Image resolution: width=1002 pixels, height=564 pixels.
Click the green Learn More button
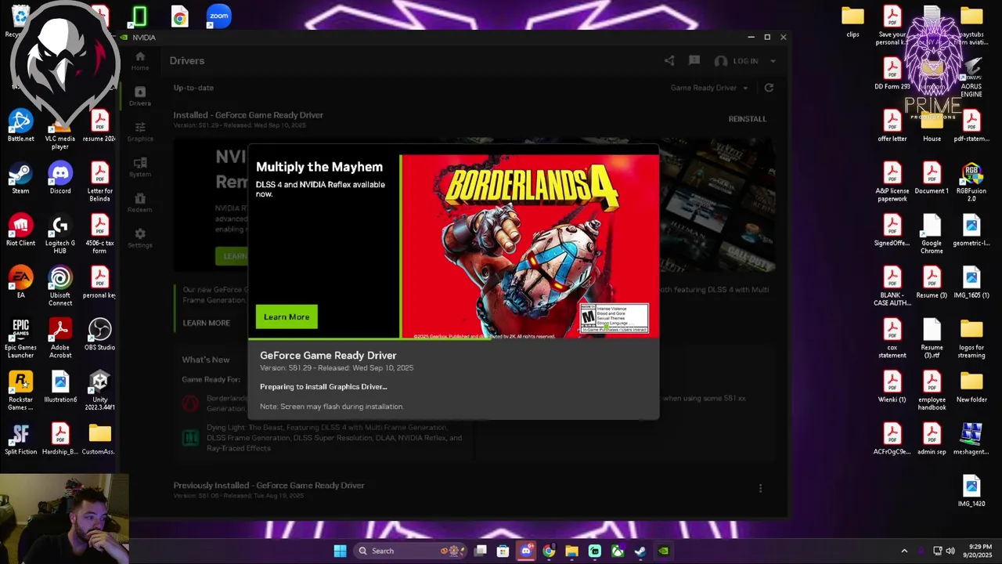287,316
